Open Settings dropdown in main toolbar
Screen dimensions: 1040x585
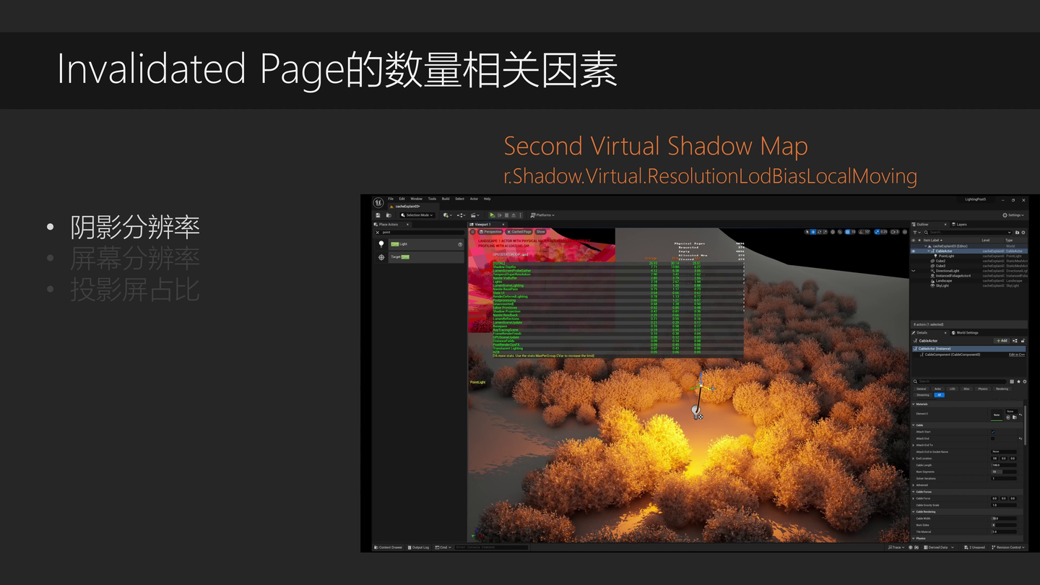click(1013, 215)
